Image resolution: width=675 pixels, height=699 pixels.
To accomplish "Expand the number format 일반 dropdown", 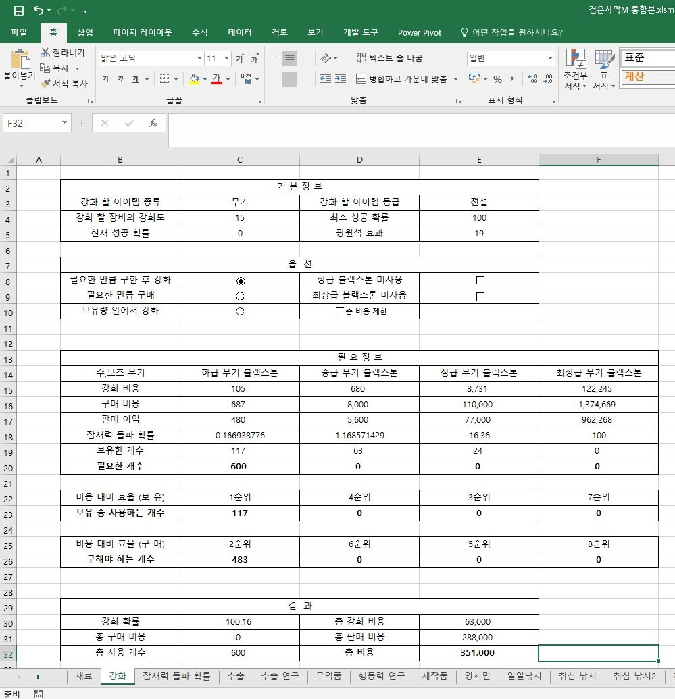I will click(549, 59).
